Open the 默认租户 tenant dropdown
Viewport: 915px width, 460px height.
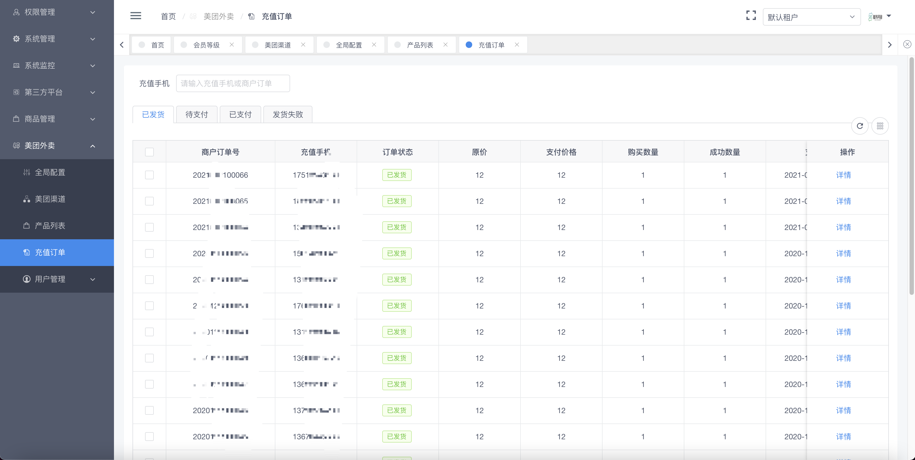[x=812, y=17]
